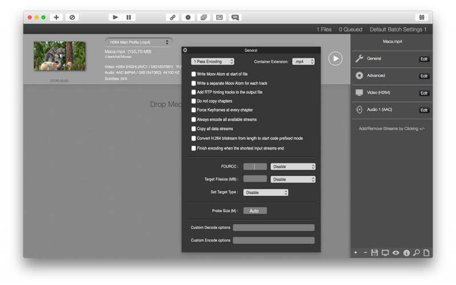Click the eye preview icon in bottom bar
The height and width of the screenshot is (285, 456).
coord(396,253)
